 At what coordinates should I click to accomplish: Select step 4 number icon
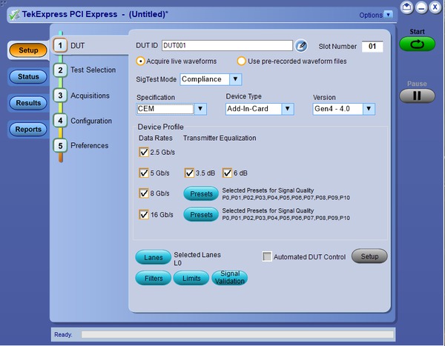(x=60, y=121)
